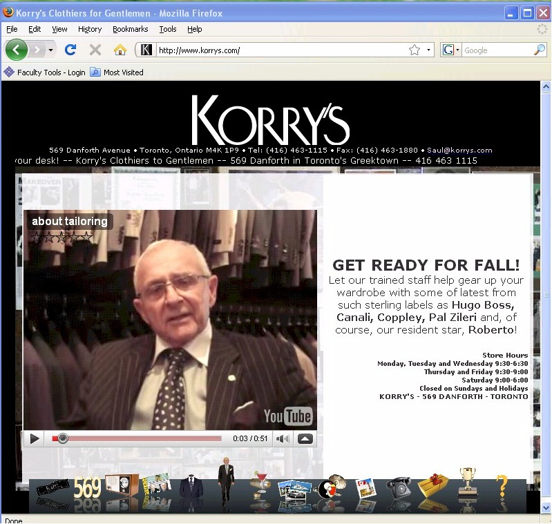Open the Help menu
The height and width of the screenshot is (524, 552).
coord(194,29)
